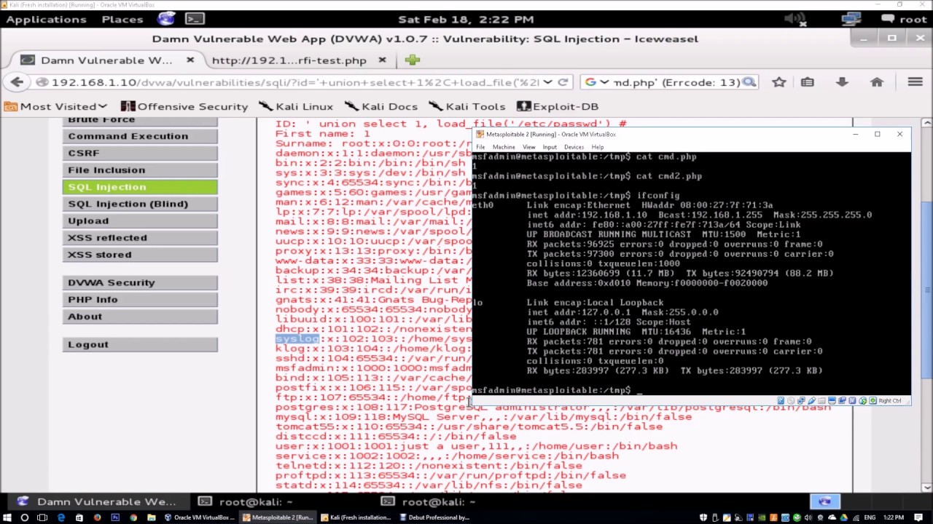
Task: Open the Kali Tools bookmark
Action: tap(467, 106)
